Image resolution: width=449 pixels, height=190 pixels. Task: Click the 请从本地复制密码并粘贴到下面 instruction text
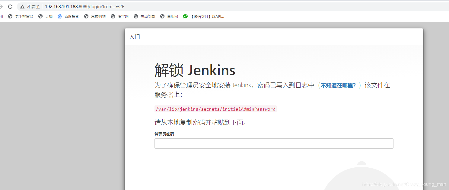(201, 123)
